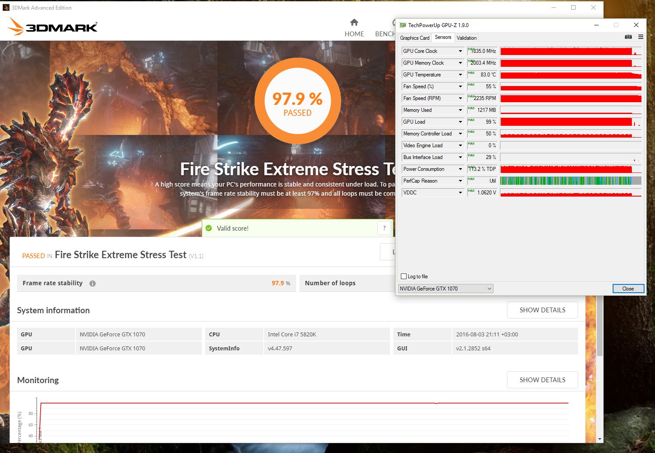Viewport: 655px width, 453px height.
Task: Click the 2016-08-03 21:11 +03:00 time cell
Action: (515, 334)
